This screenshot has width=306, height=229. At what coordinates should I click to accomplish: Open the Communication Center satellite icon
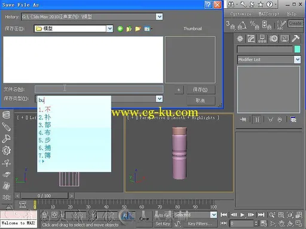coord(252,4)
